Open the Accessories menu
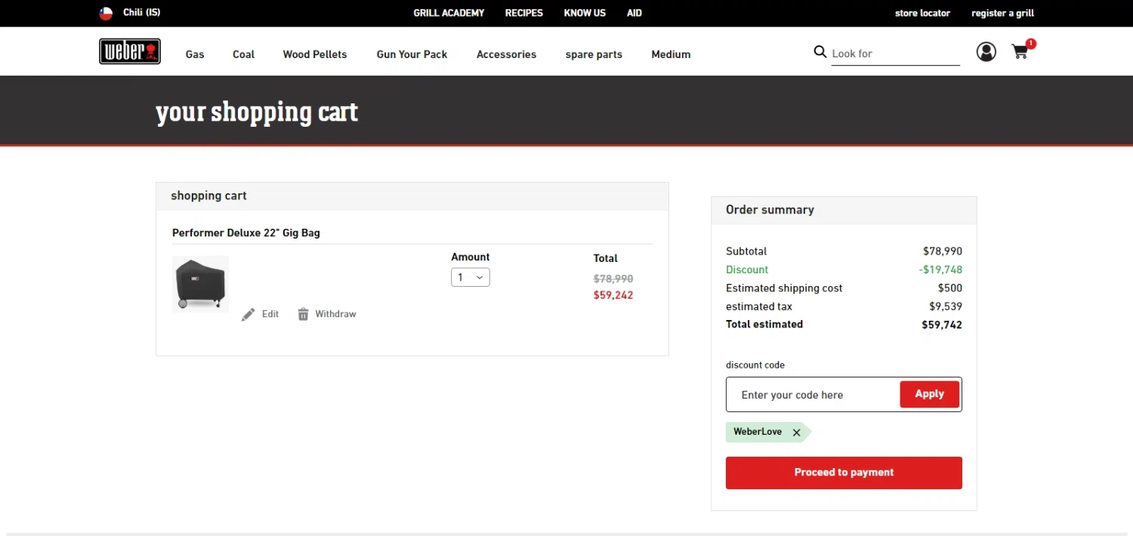 (506, 54)
